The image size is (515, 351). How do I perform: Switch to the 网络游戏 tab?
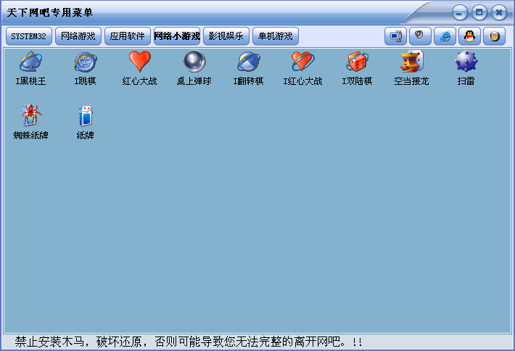pyautogui.click(x=78, y=36)
